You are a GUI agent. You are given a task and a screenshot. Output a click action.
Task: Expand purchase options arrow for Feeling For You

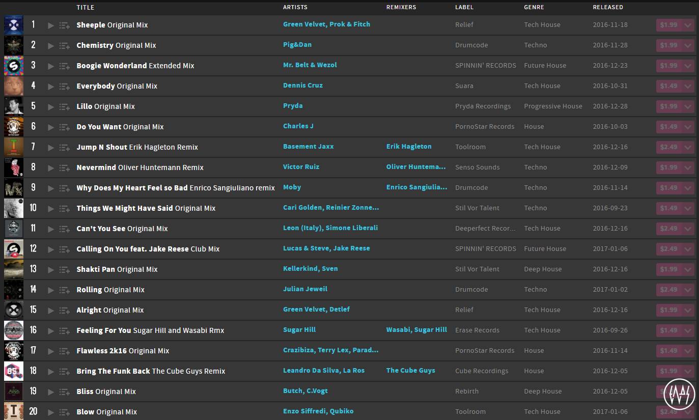[688, 330]
